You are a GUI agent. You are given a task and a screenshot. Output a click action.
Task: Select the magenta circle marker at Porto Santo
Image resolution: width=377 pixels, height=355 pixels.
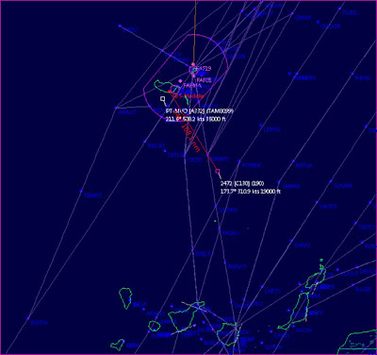coord(193,70)
